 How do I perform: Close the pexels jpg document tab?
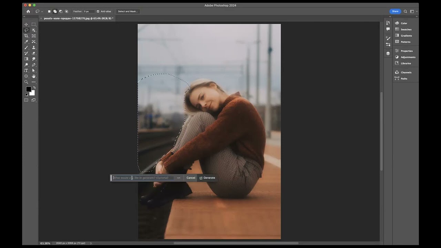[x=41, y=18]
